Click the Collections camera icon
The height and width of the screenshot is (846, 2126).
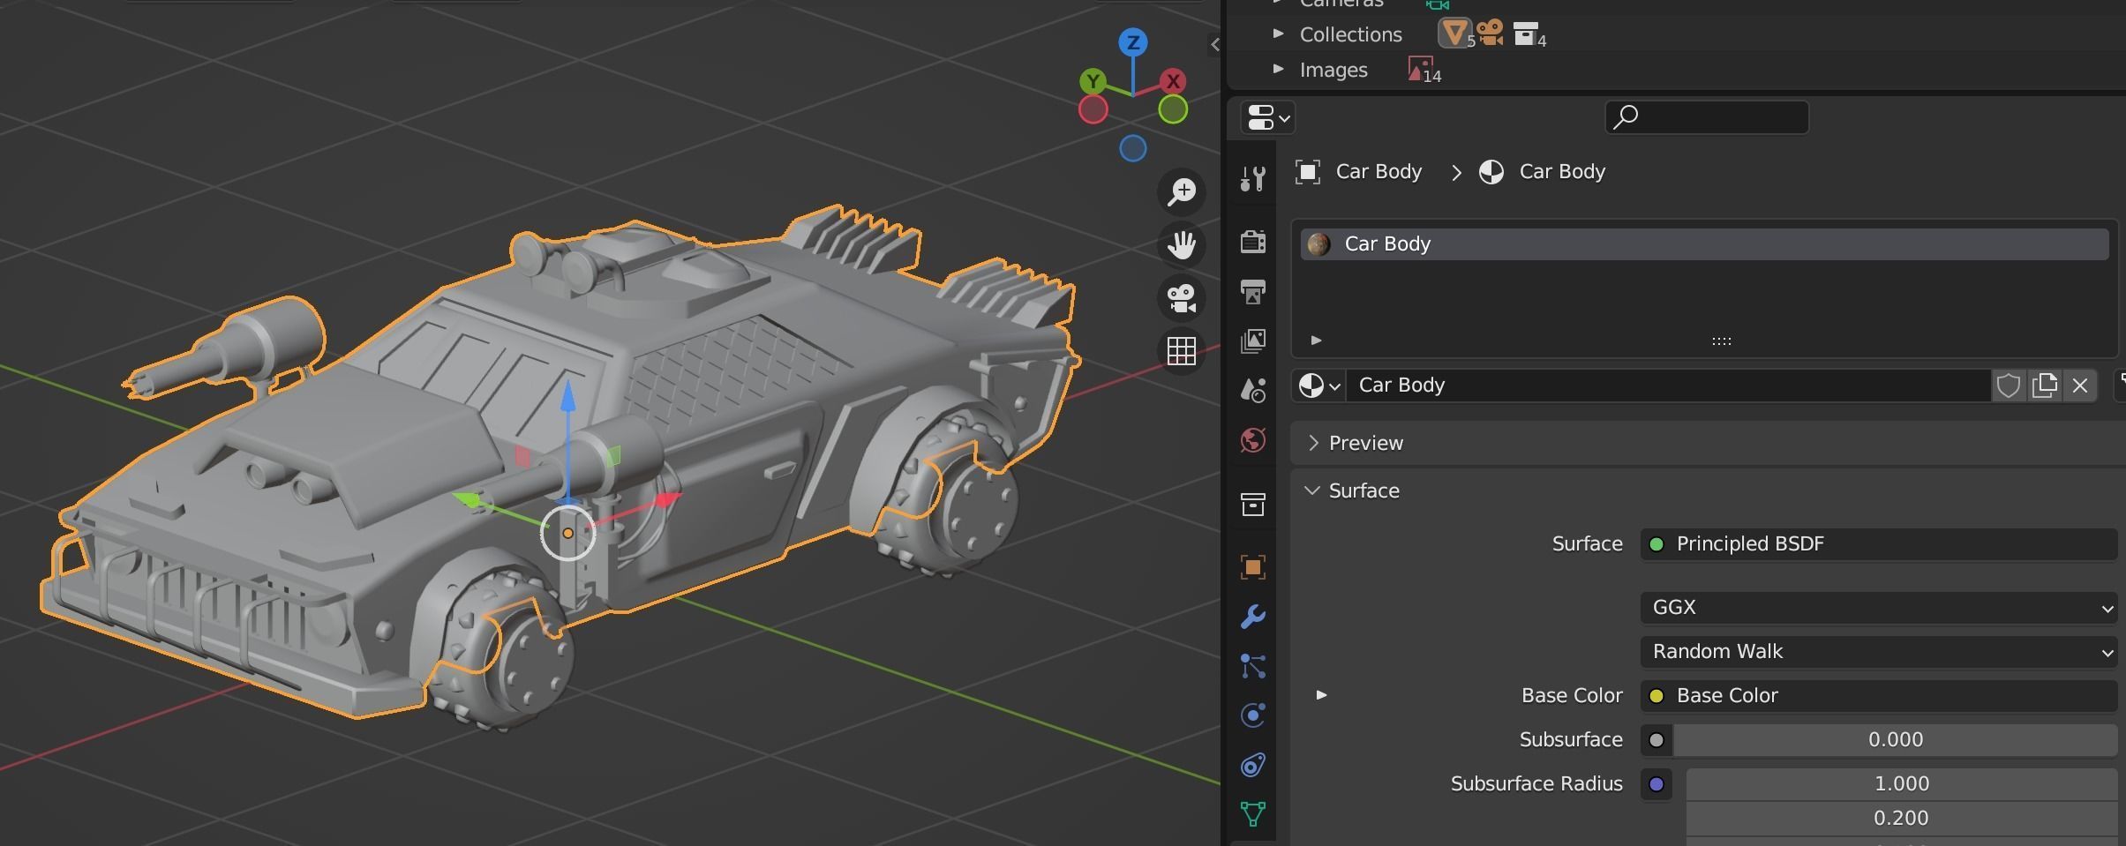coord(1491,34)
